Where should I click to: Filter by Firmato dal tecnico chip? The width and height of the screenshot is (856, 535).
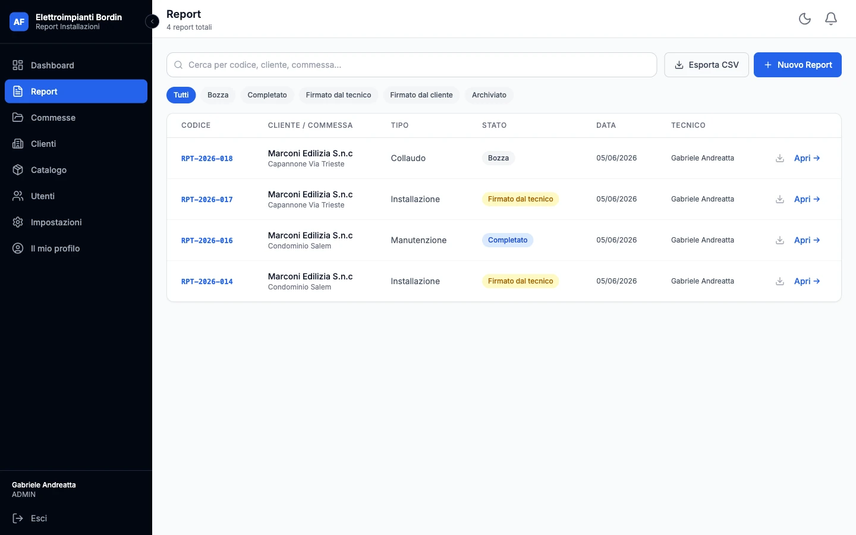click(x=339, y=95)
